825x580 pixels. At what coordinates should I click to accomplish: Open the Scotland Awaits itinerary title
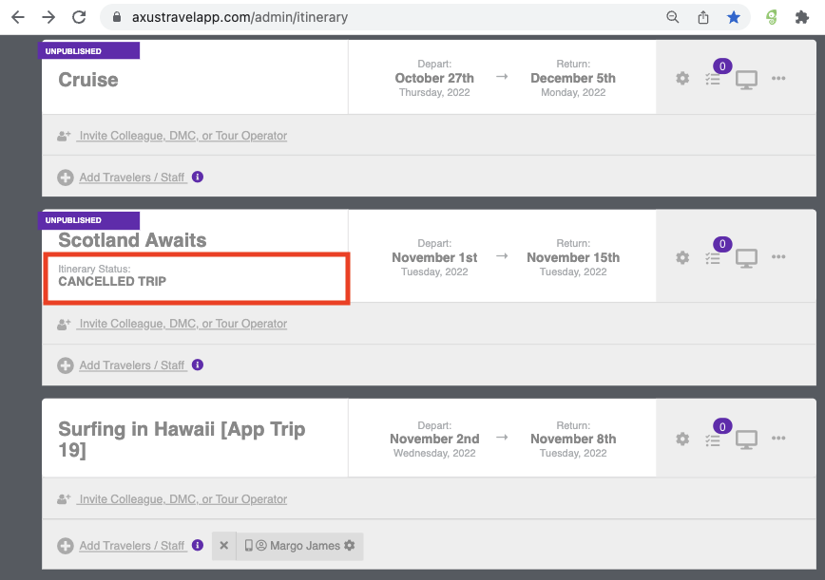pyautogui.click(x=132, y=240)
